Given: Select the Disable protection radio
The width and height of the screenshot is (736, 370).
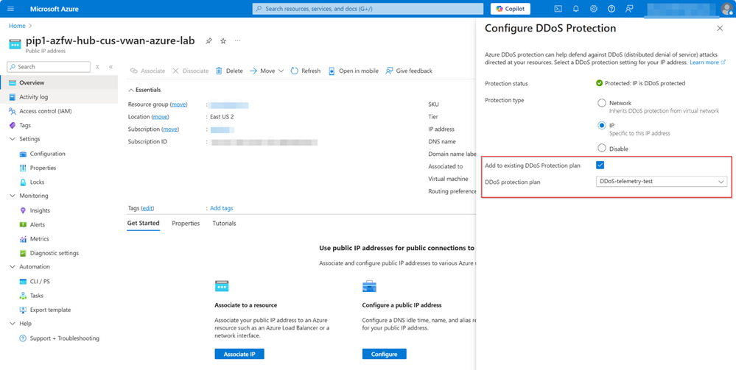Looking at the screenshot, I should click(x=602, y=148).
